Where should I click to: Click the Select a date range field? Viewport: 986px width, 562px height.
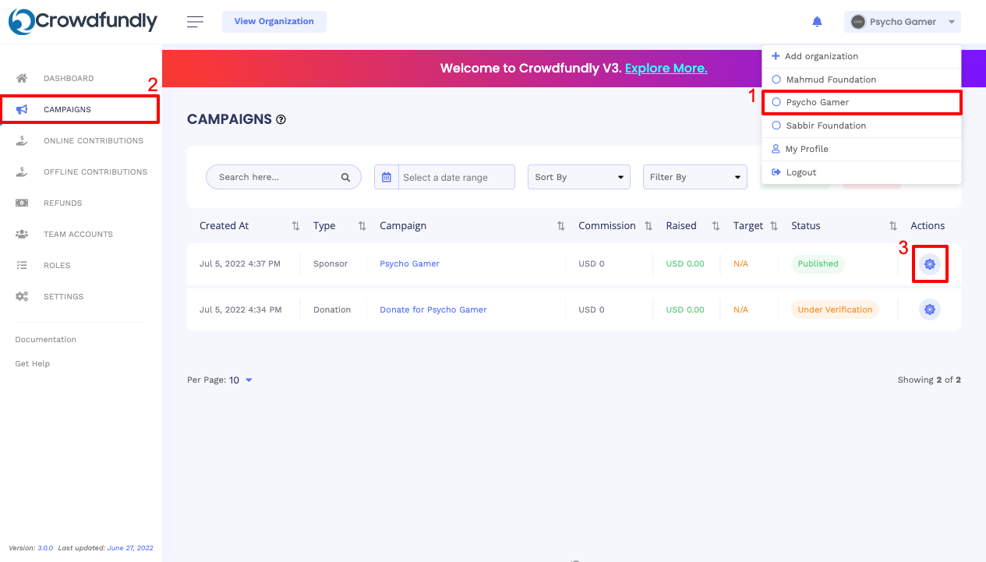[457, 177]
